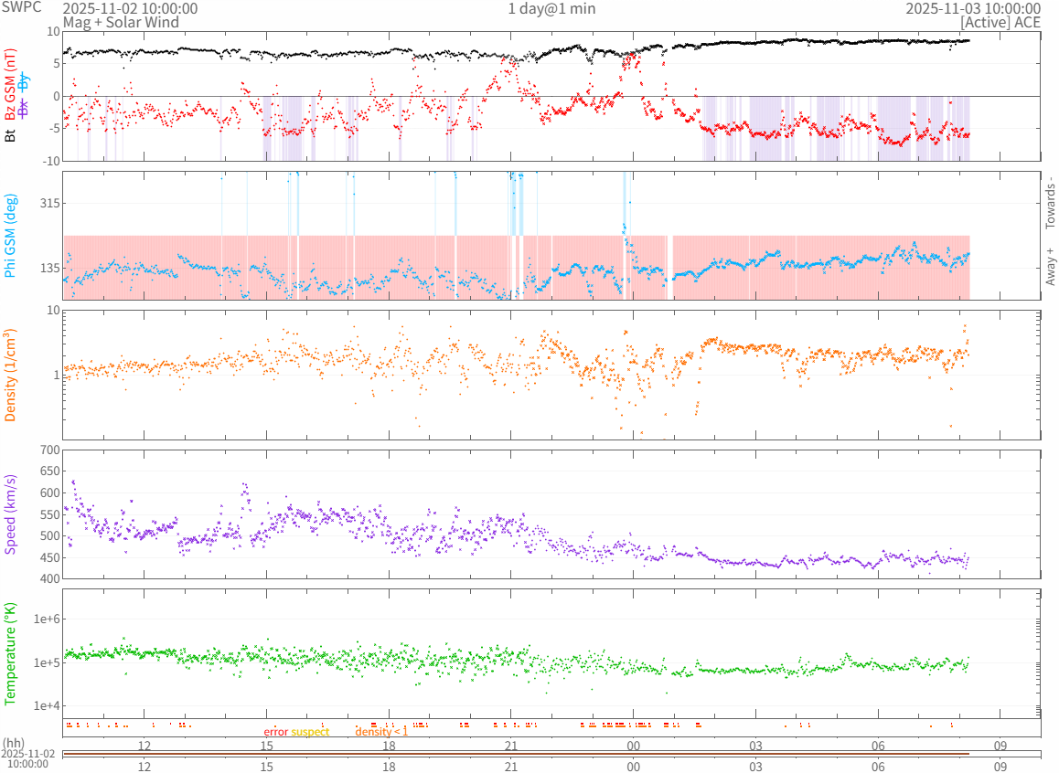Click the 'Towards -' sector label
This screenshot has width=1059, height=773.
pos(1050,202)
